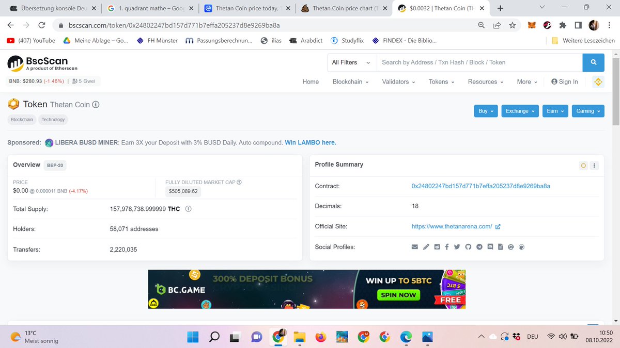Image resolution: width=620 pixels, height=348 pixels.
Task: Click the info icon next to Thetan Coin
Action: (96, 104)
